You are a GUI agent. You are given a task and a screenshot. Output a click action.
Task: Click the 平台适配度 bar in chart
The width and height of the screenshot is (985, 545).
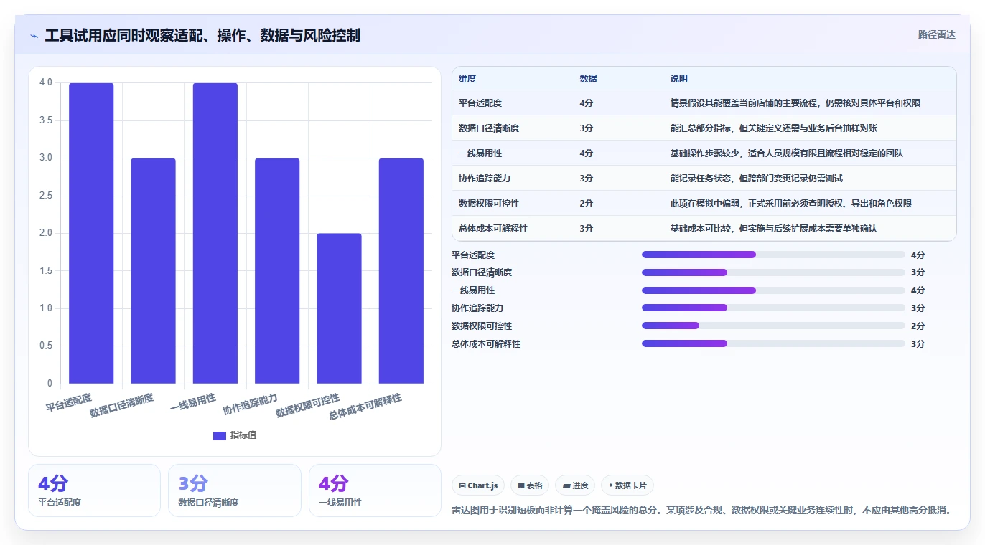point(91,233)
